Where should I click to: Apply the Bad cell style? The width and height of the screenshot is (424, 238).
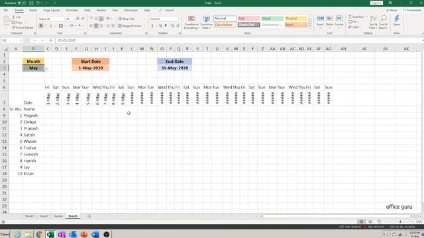pyautogui.click(x=249, y=19)
